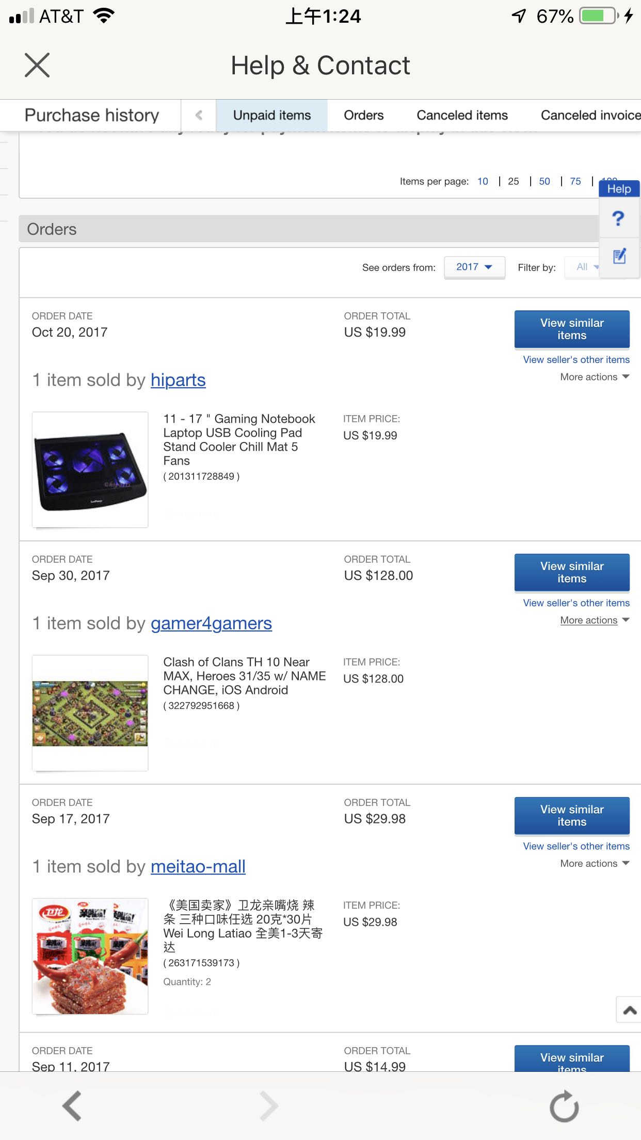The height and width of the screenshot is (1140, 641).
Task: Tap the scroll-to-top arrow button
Action: [629, 1010]
